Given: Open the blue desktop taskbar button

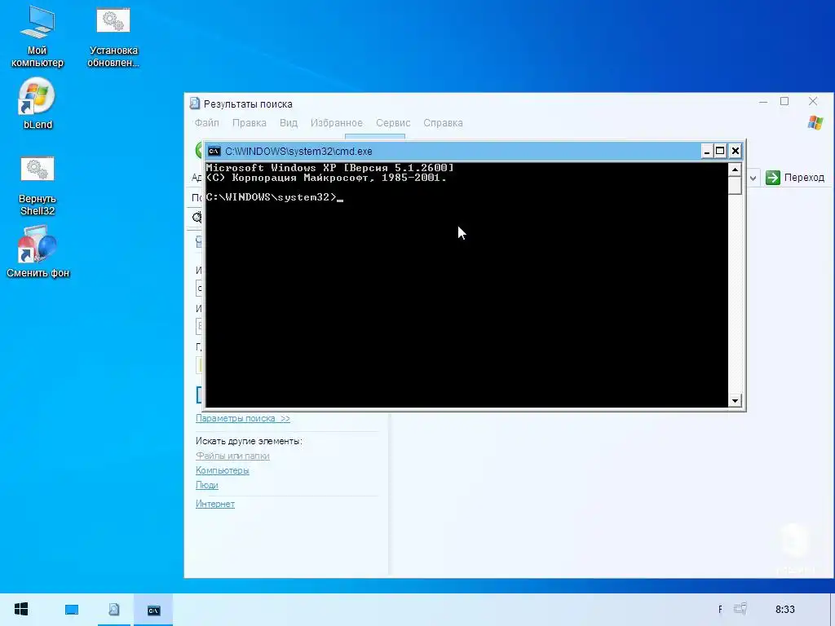Looking at the screenshot, I should click(x=72, y=610).
